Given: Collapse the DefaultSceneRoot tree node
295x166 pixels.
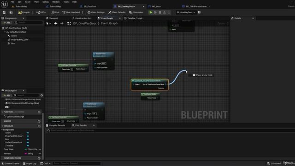Looking at the screenshot, I should [5, 32].
